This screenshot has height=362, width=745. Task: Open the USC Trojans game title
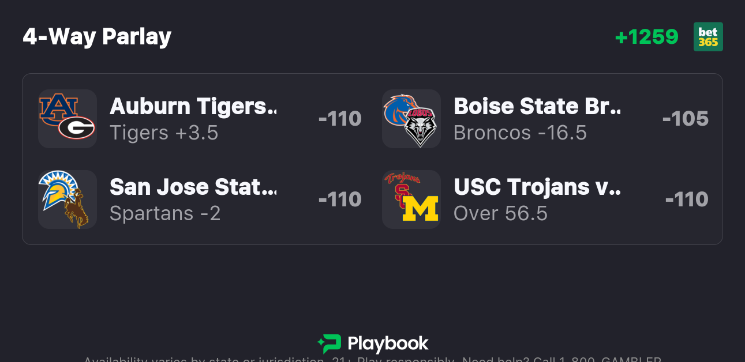(537, 187)
